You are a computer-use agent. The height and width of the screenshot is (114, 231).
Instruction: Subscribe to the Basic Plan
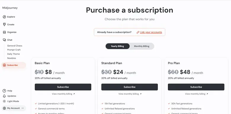(63, 87)
